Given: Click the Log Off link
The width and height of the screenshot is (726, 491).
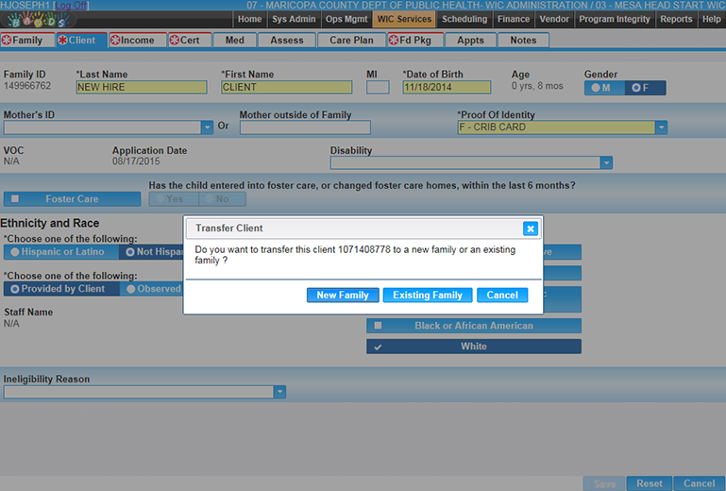Looking at the screenshot, I should pos(73,6).
